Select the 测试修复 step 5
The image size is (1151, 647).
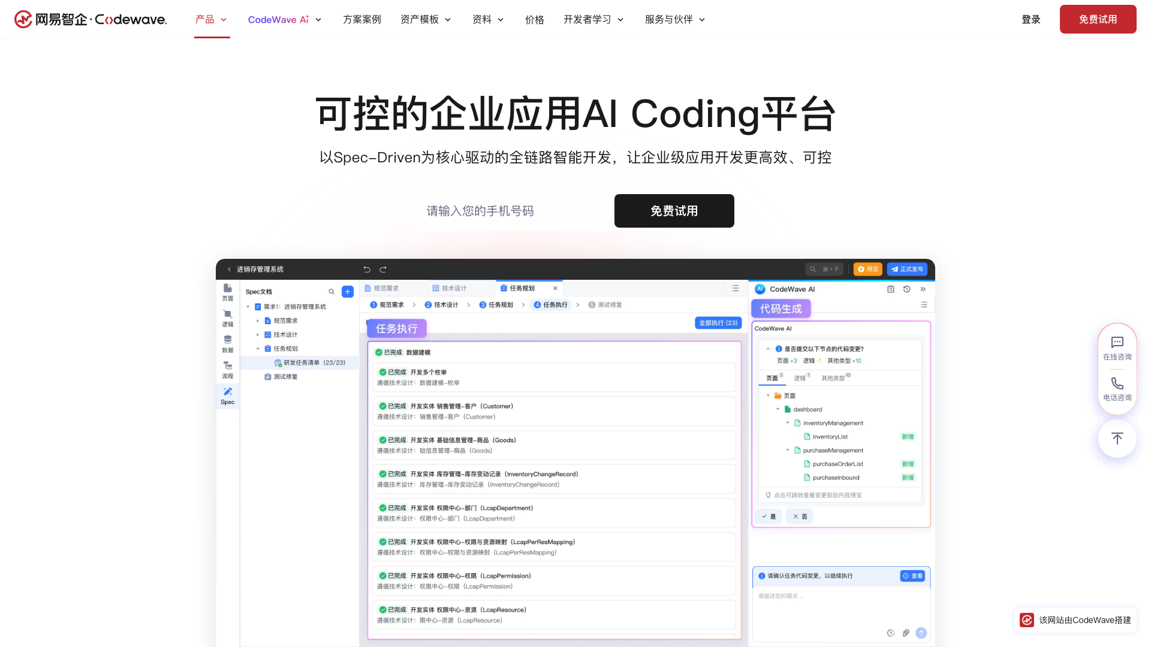(605, 305)
